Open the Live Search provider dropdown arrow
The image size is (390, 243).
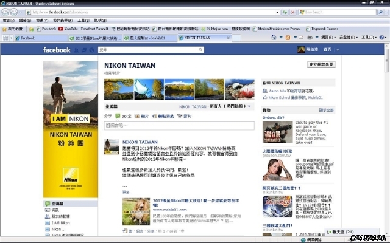pos(386,12)
